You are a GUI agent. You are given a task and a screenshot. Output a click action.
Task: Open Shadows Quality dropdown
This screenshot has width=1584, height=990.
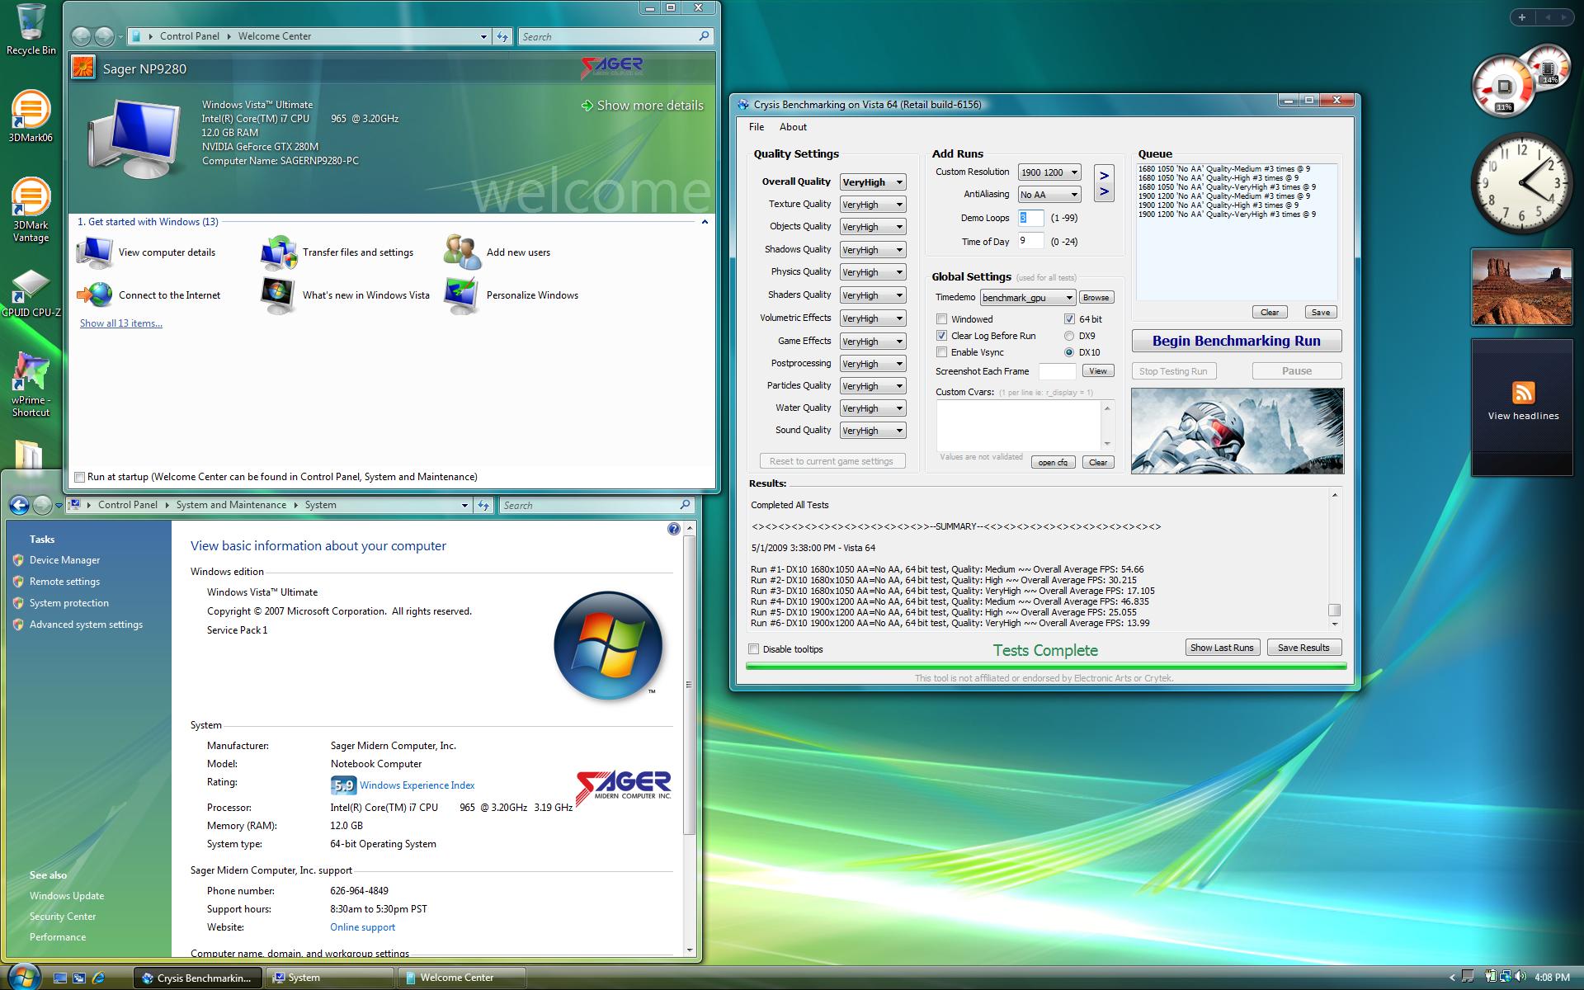[x=873, y=250]
